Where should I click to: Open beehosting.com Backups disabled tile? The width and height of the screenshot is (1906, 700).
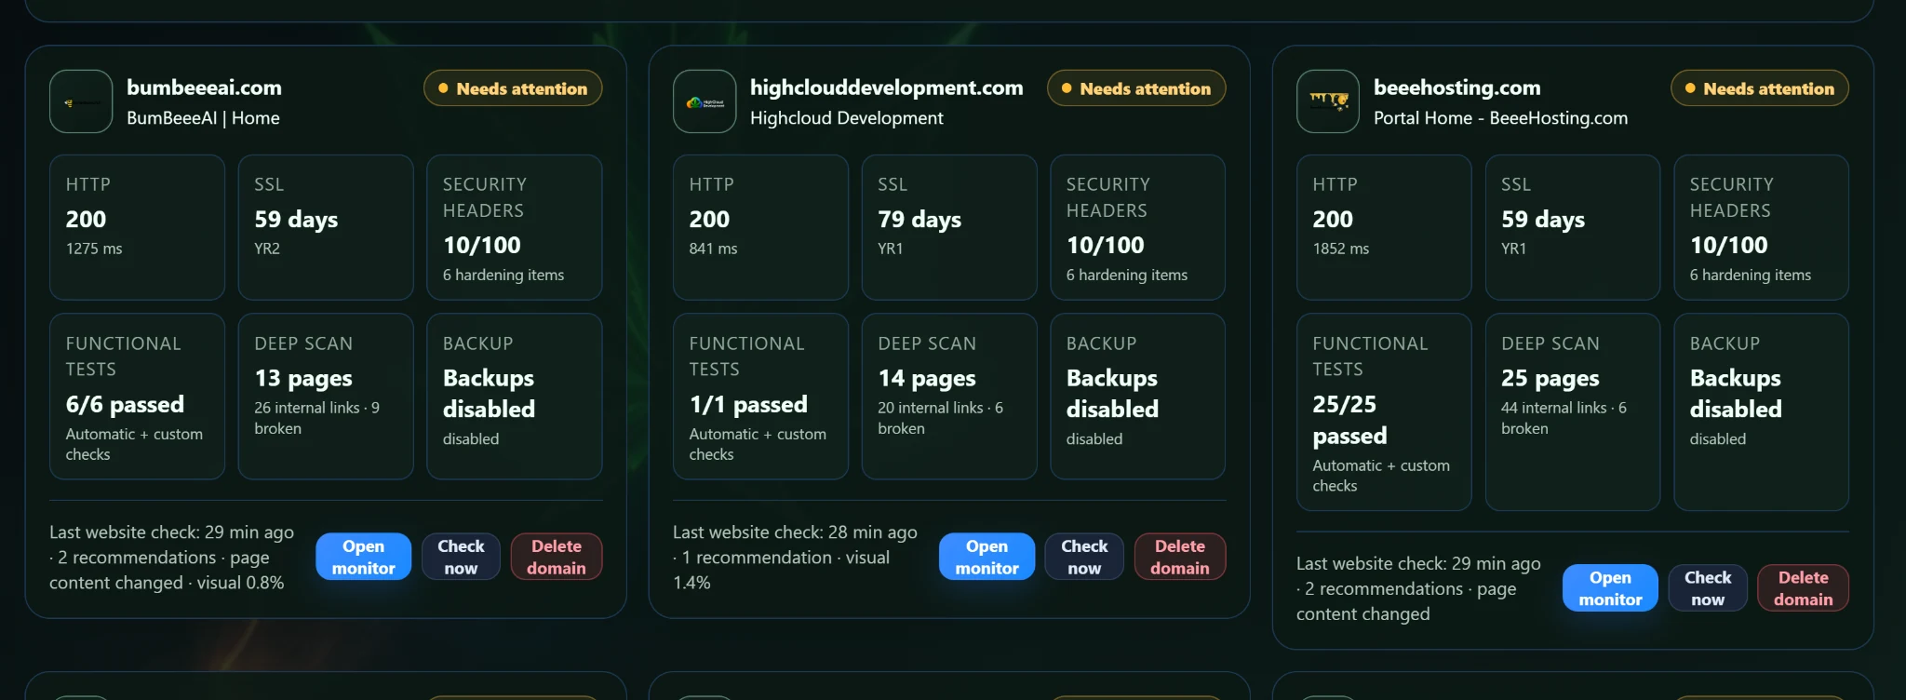tap(1762, 411)
